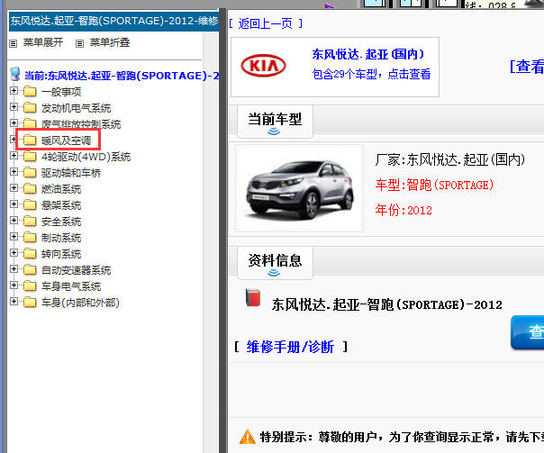Expand the 悬架系统 tree node
The height and width of the screenshot is (453, 544).
click(x=14, y=204)
